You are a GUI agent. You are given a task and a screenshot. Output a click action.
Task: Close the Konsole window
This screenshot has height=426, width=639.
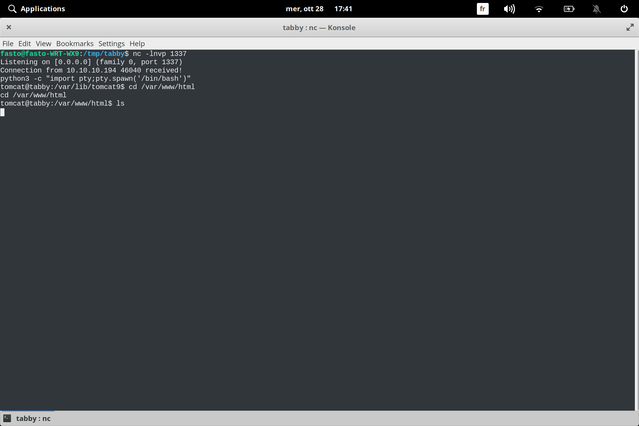(9, 27)
